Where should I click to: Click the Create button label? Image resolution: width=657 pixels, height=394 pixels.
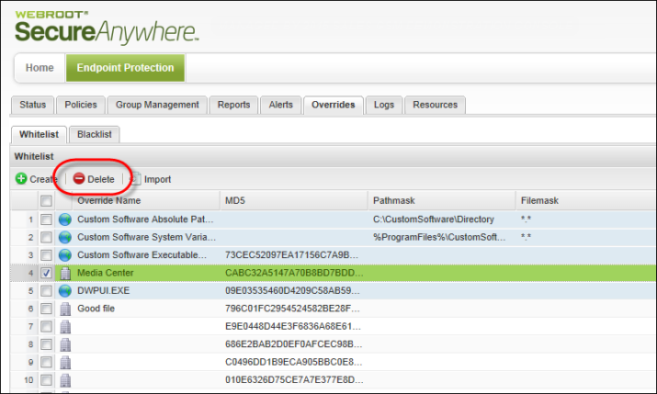click(43, 179)
